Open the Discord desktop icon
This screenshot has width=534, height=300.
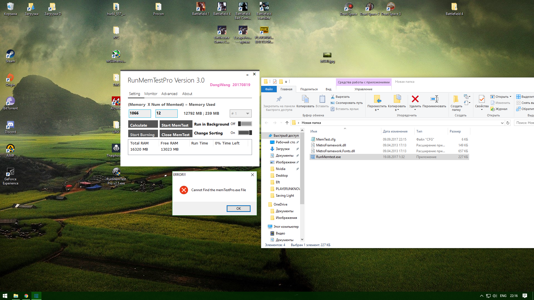[10, 125]
